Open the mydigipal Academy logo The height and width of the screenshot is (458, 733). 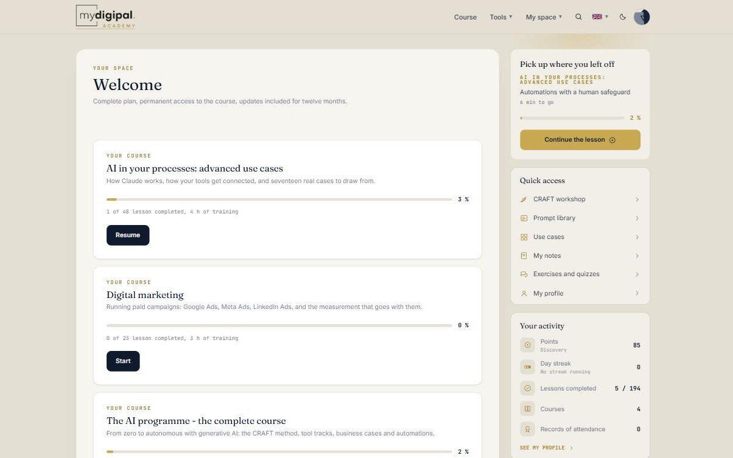[105, 16]
